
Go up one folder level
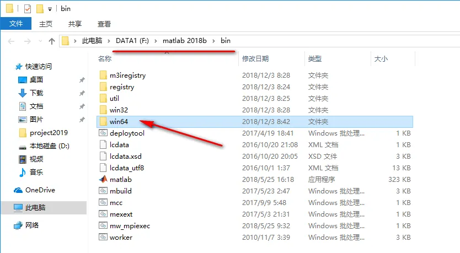pyautogui.click(x=52, y=41)
